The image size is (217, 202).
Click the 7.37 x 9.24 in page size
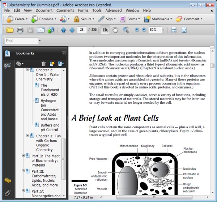coord(83,197)
